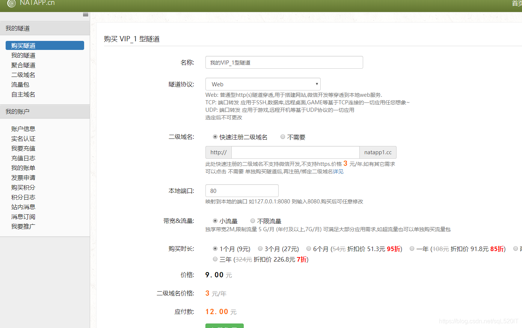Screen dimensions: 522x328
Task: Open 账户信息 page
Action: point(23,129)
